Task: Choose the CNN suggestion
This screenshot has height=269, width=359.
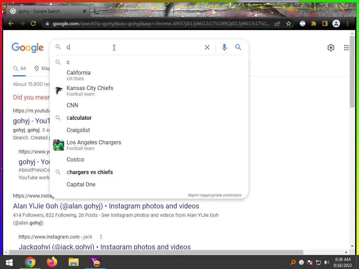Action: click(149, 105)
